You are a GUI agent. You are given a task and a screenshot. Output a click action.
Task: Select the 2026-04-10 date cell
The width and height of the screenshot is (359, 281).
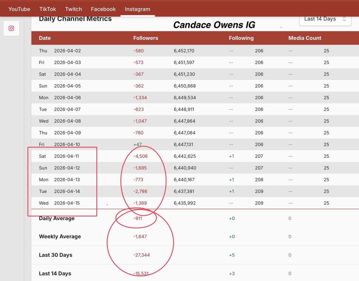pos(67,144)
